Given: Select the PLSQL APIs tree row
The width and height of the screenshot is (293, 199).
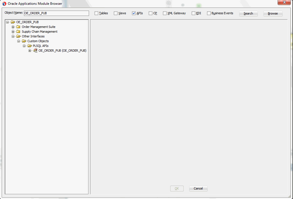Looking at the screenshot, I should click(40, 46).
